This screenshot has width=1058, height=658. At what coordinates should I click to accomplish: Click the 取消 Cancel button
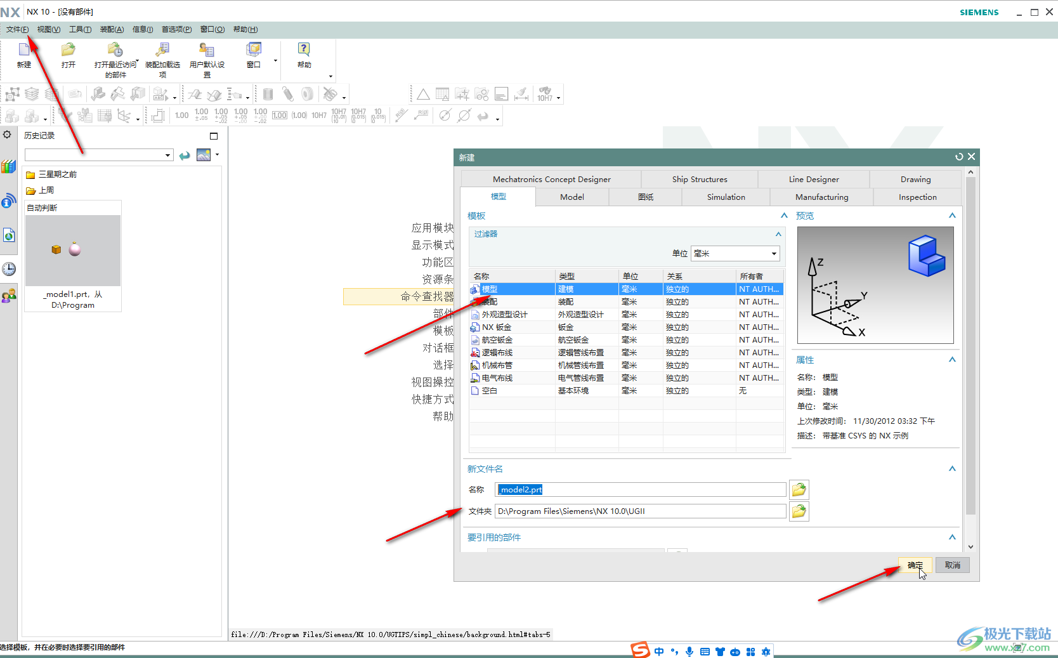(953, 565)
